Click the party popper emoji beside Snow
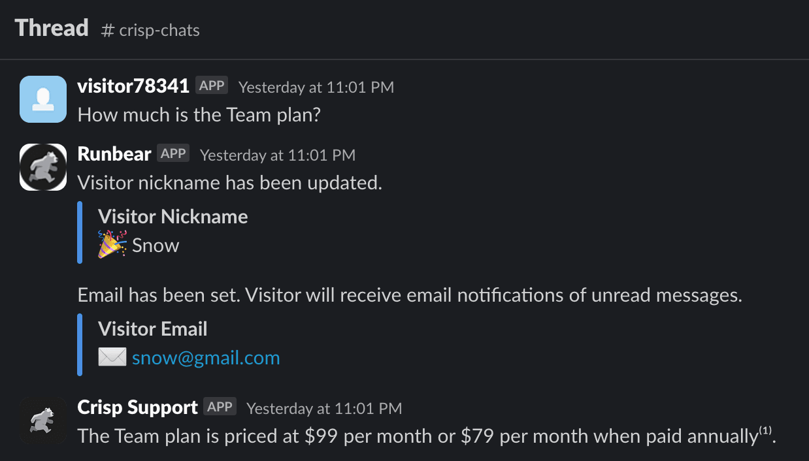The height and width of the screenshot is (461, 809). click(112, 245)
